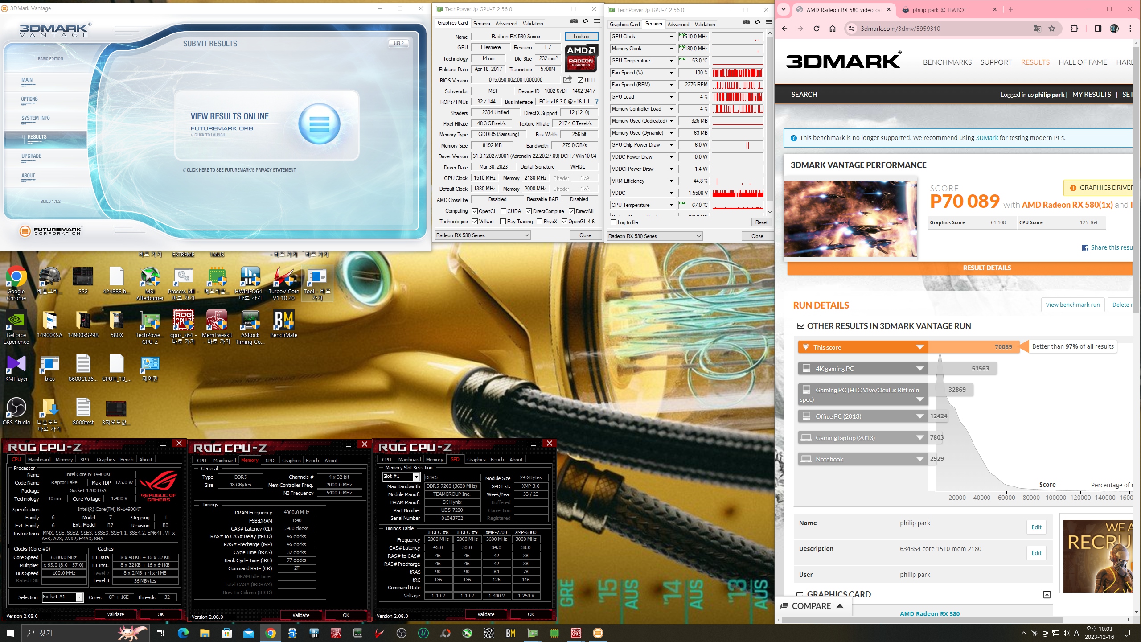Toggle UEFI checkbox in GPU-Z

(580, 80)
